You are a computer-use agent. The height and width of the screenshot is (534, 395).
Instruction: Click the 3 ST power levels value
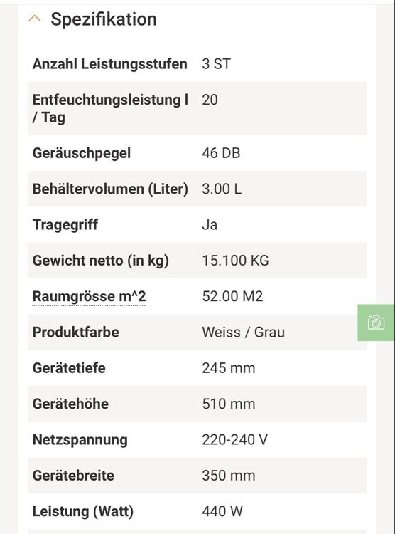click(216, 64)
